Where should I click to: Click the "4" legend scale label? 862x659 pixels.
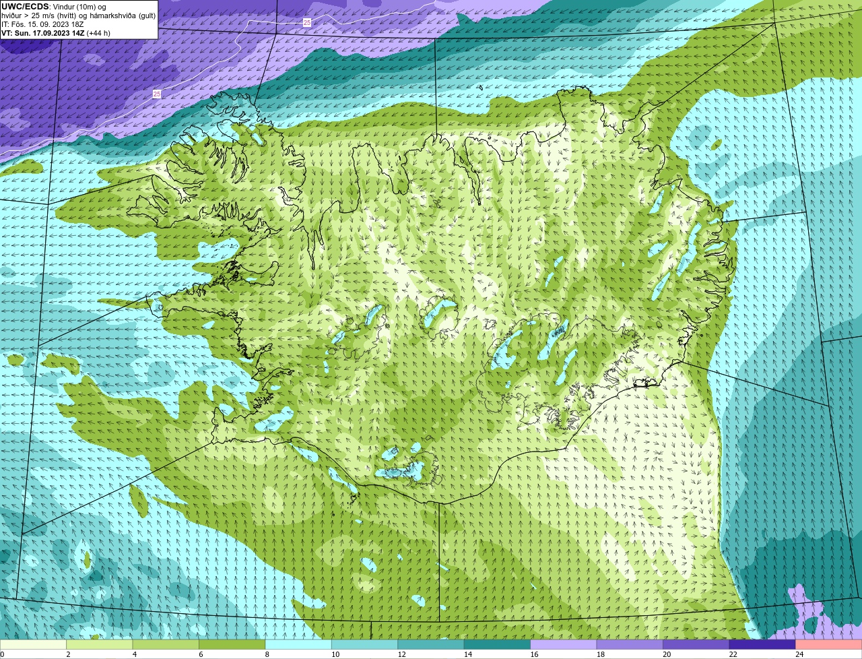(x=134, y=654)
